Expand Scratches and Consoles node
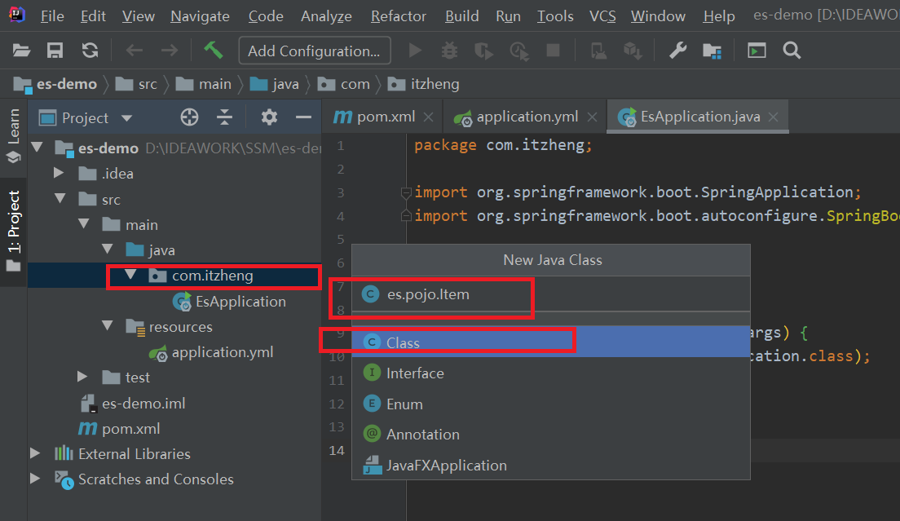 tap(35, 479)
